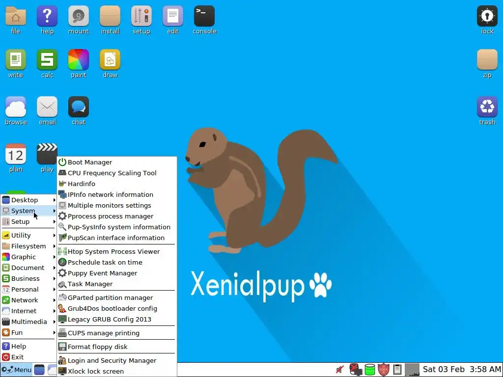
Task: Select Exit in the main menu
Action: coord(28,357)
